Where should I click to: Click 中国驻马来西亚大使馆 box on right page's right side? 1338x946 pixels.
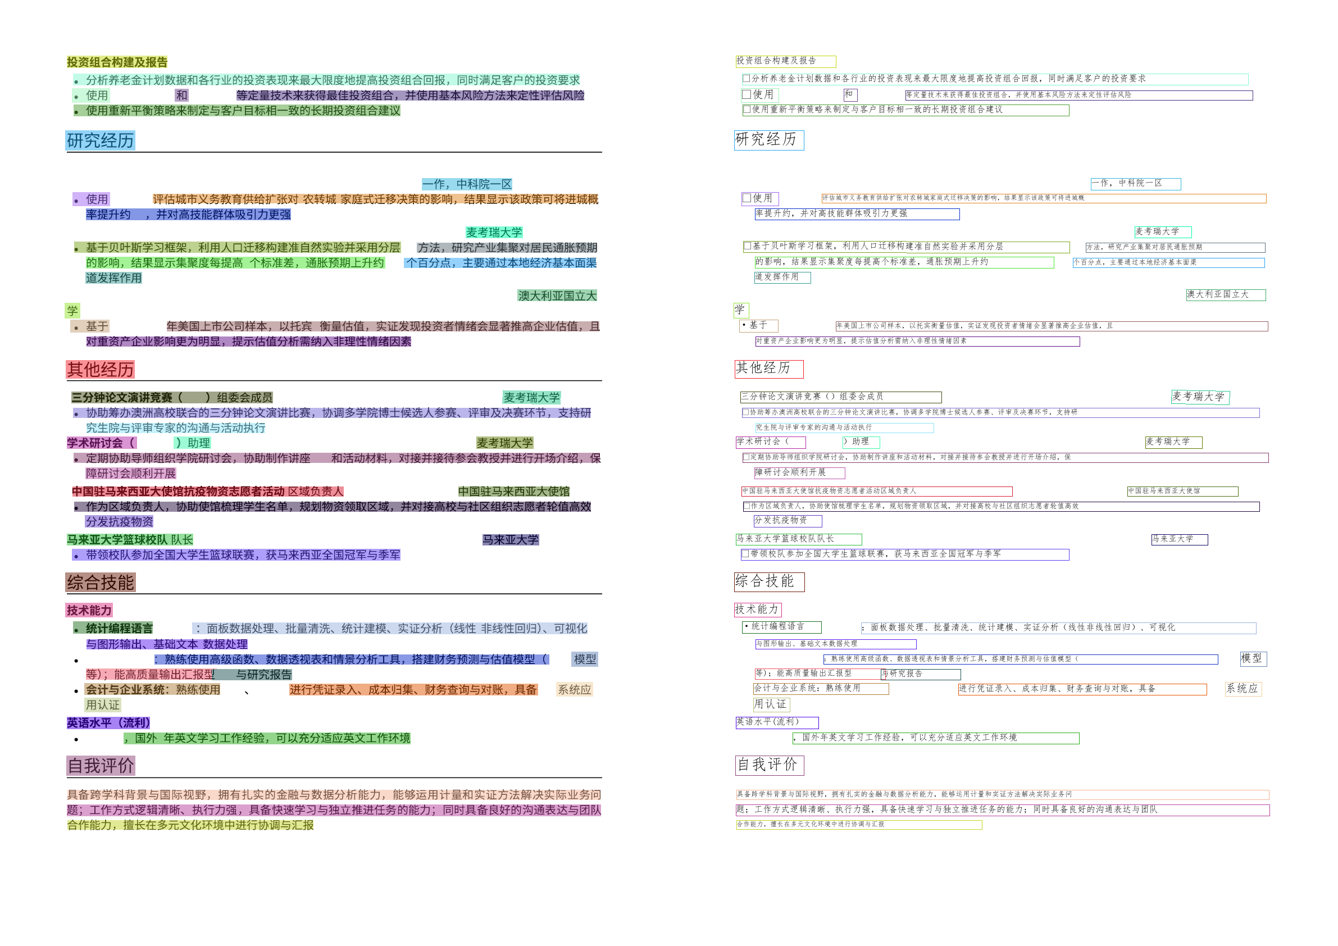[1182, 492]
